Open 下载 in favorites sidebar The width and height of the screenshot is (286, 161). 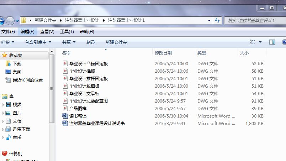tap(17, 63)
